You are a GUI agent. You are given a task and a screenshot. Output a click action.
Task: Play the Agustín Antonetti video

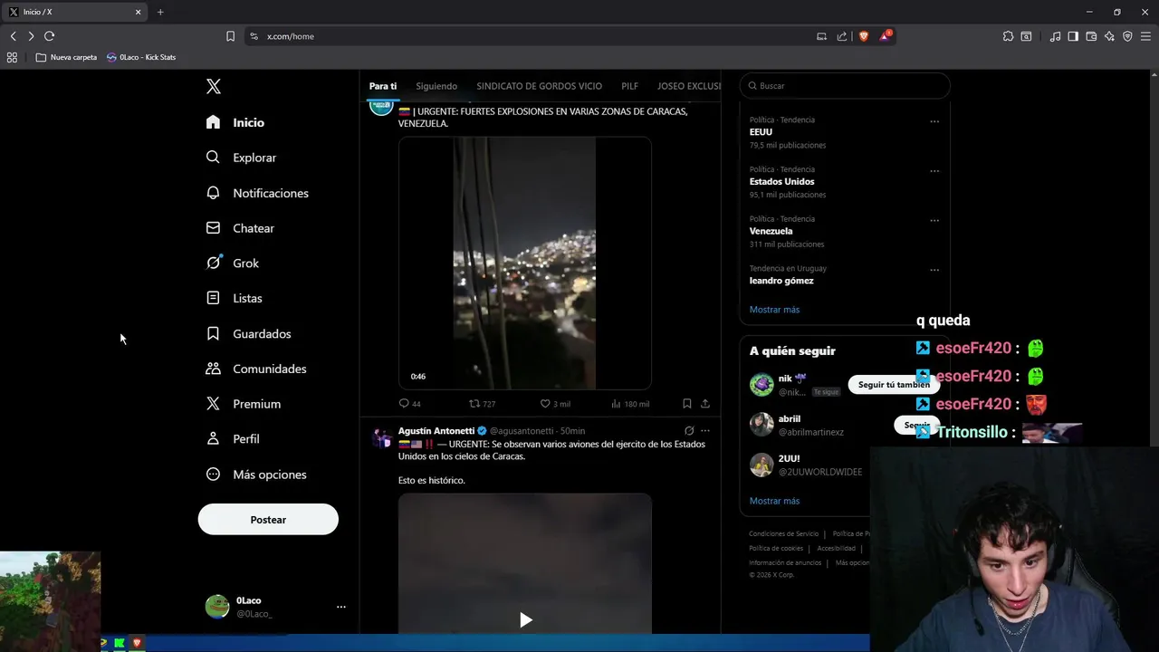pos(525,619)
